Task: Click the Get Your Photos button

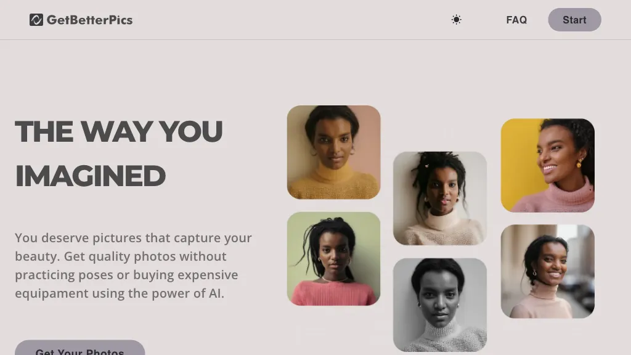Action: [79, 349]
